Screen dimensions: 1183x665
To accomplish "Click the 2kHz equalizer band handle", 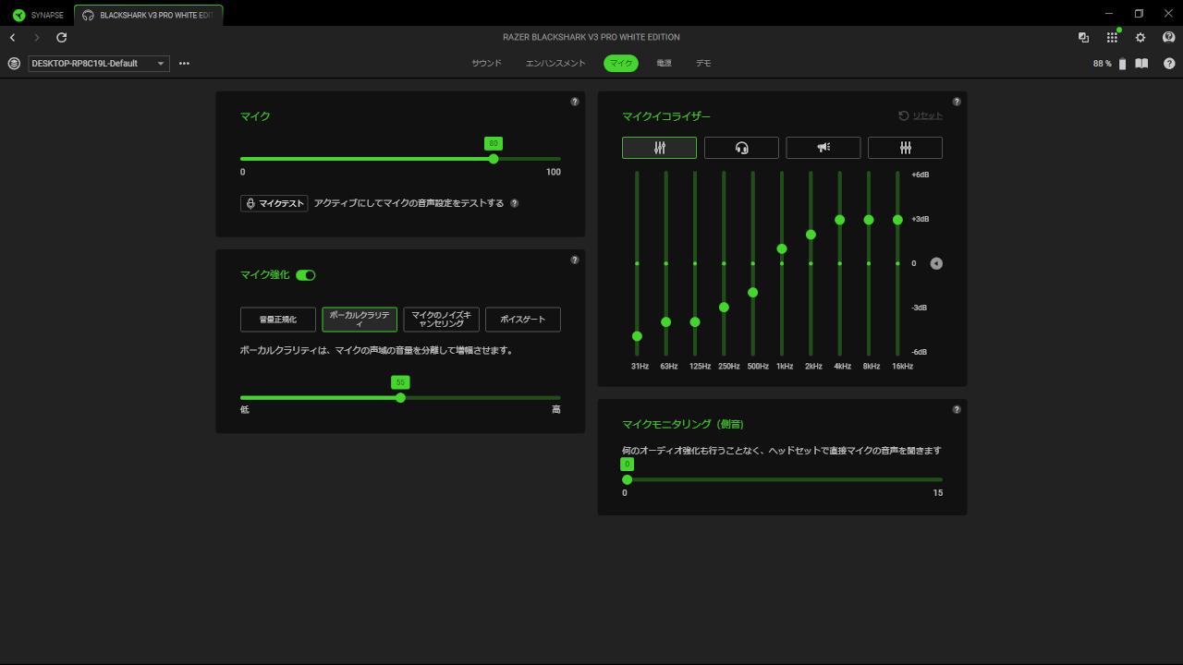I will (x=811, y=235).
